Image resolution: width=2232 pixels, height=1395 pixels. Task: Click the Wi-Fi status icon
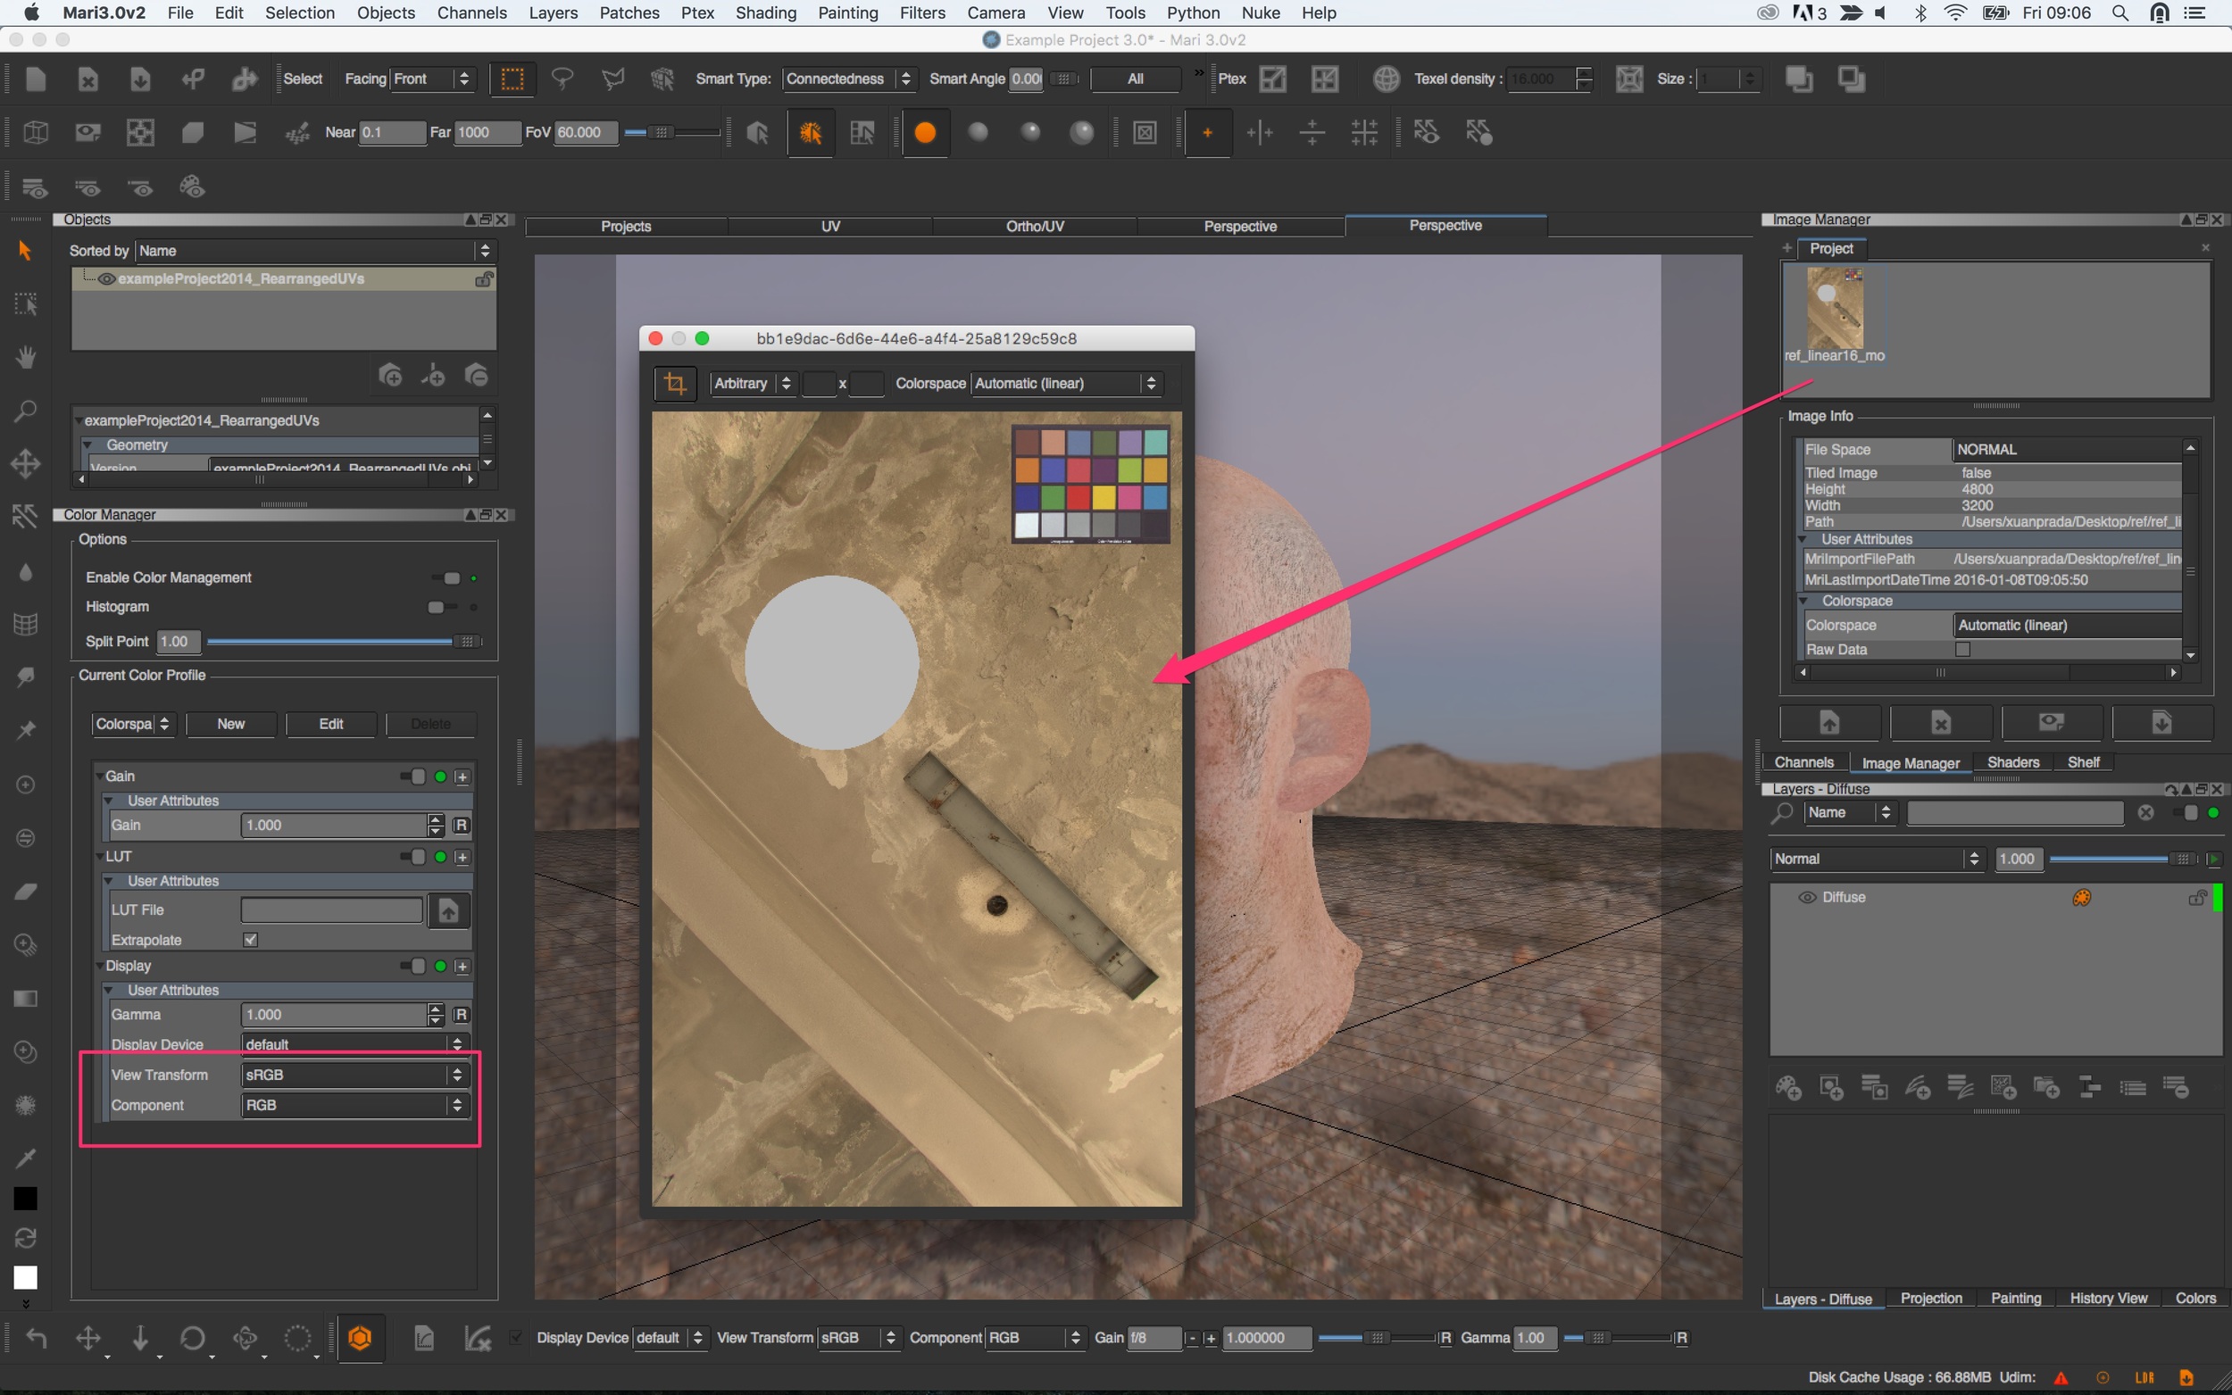1955,12
